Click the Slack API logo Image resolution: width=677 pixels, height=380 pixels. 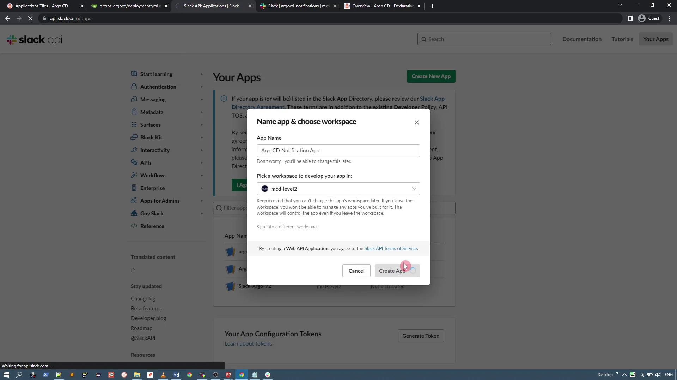34,39
